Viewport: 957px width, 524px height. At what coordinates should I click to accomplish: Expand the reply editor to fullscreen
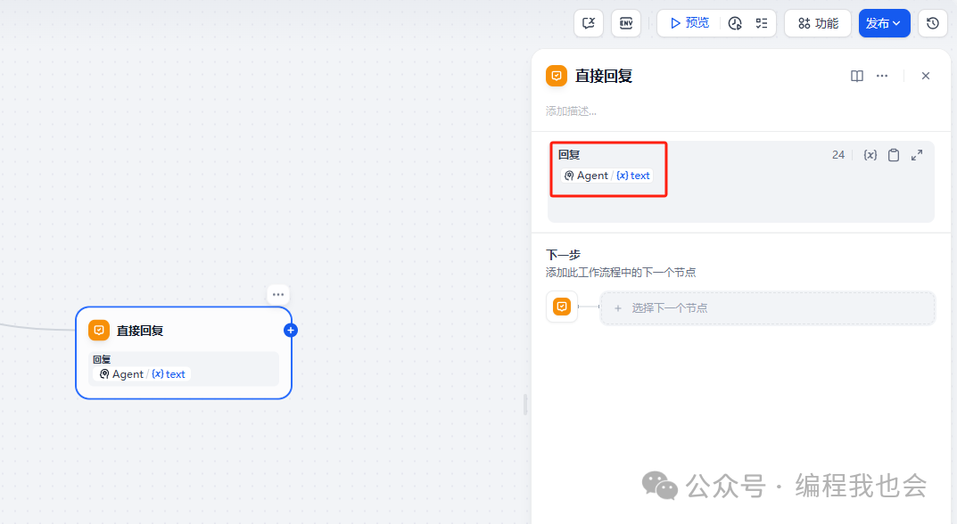[917, 155]
